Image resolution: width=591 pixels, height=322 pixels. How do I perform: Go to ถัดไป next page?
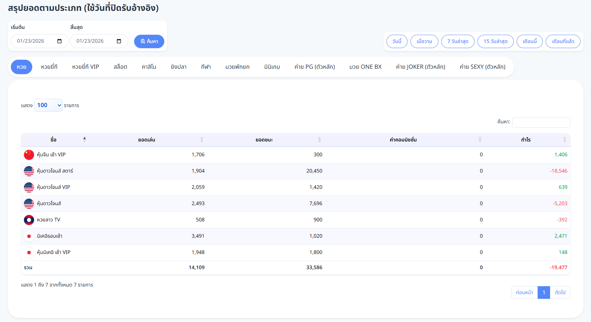coord(560,292)
